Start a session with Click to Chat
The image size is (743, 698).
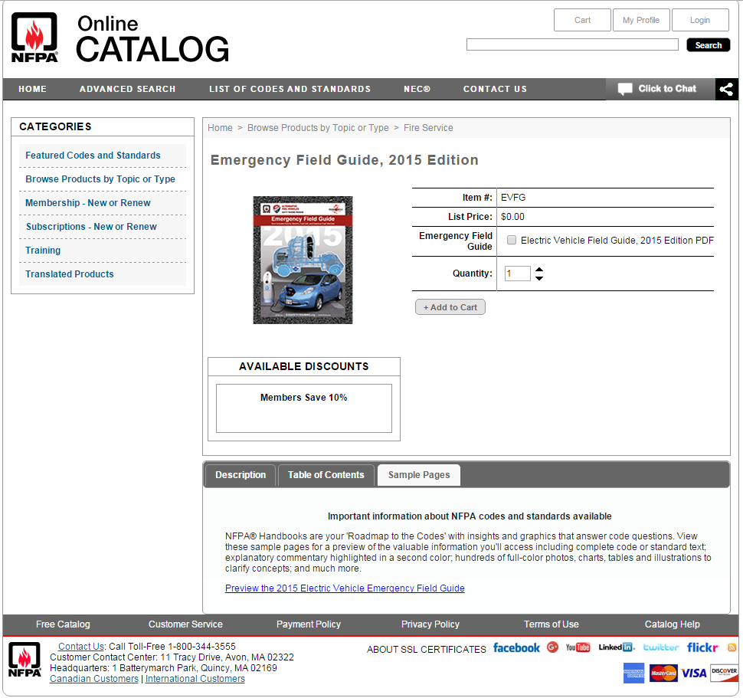pyautogui.click(x=660, y=89)
